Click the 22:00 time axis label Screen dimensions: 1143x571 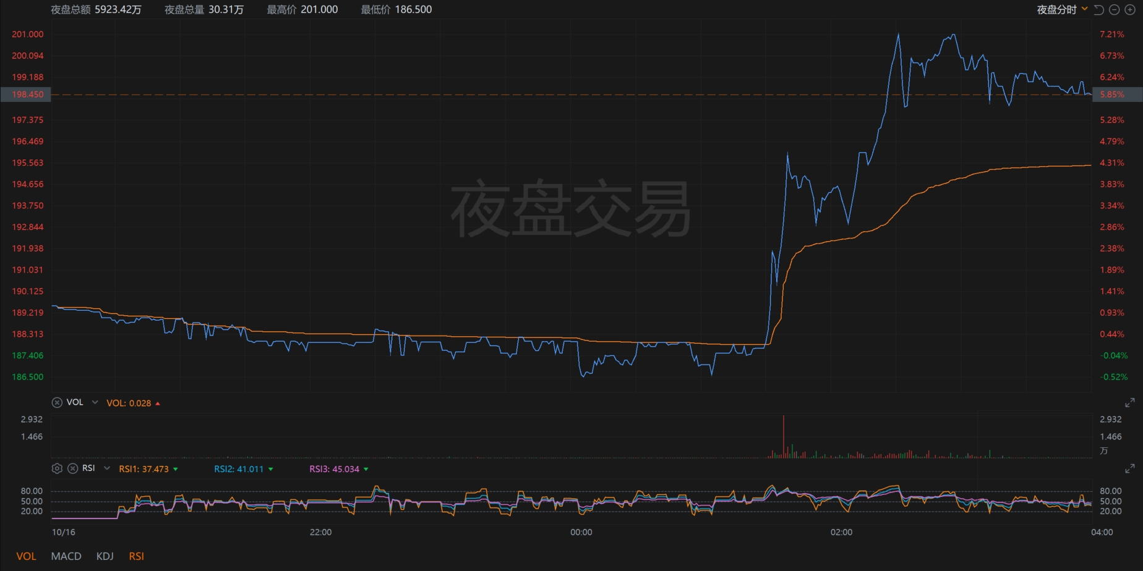click(320, 532)
